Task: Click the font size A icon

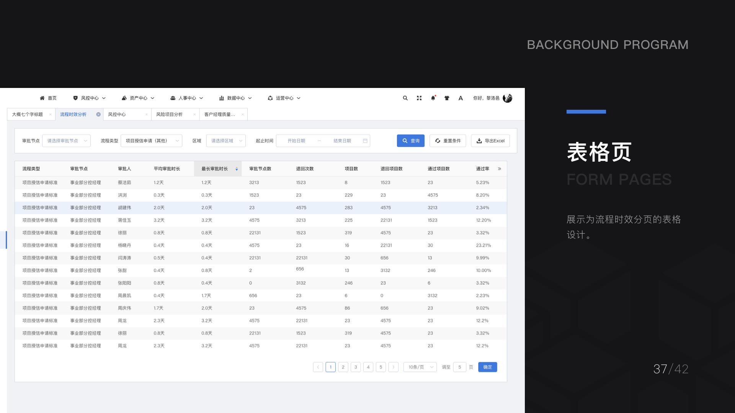Action: [461, 98]
